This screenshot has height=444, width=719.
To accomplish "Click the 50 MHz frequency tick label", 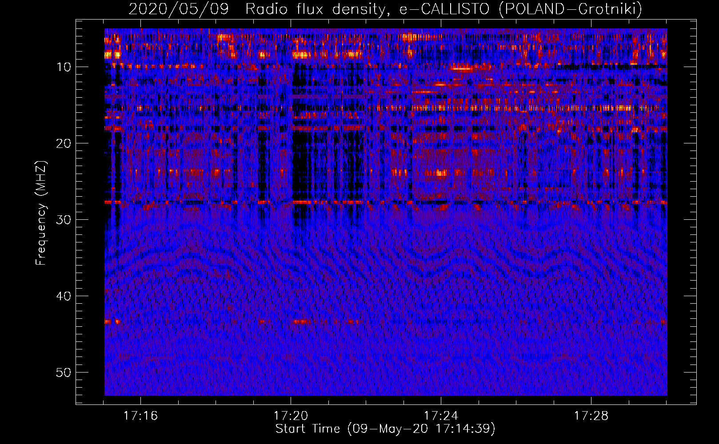I will pyautogui.click(x=64, y=373).
